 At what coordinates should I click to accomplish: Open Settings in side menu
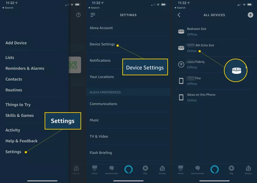[x=13, y=152]
